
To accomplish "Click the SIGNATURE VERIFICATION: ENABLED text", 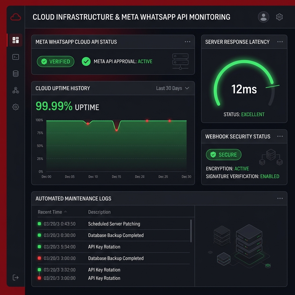I will coord(243,177).
